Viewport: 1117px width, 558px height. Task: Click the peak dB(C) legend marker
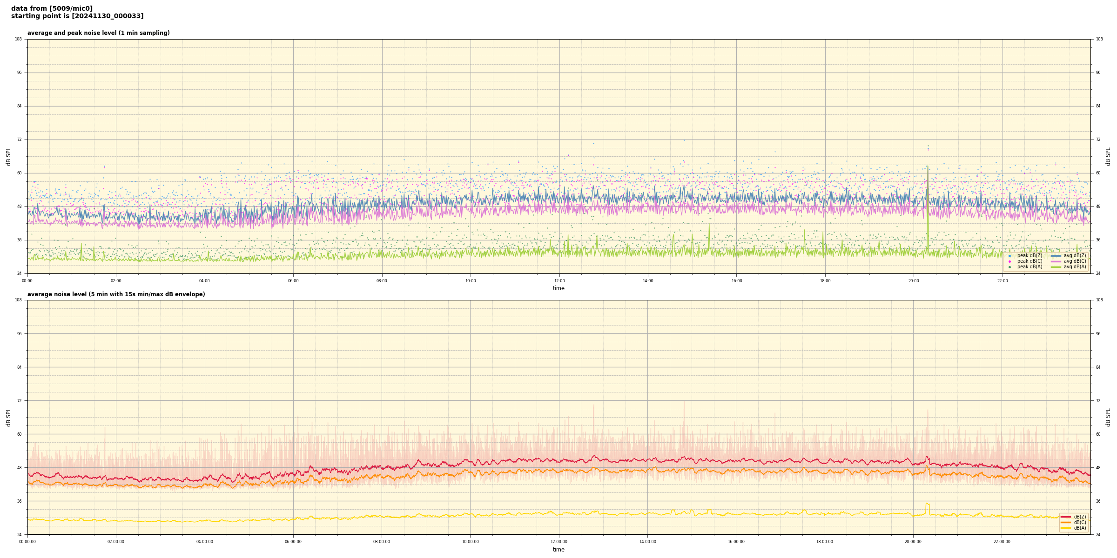pos(1009,261)
